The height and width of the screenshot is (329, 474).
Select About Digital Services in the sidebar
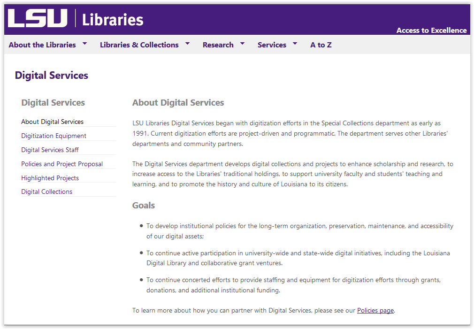click(x=52, y=122)
